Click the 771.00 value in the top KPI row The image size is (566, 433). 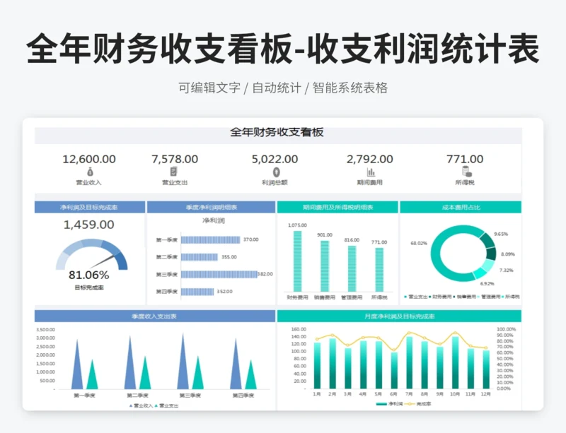(465, 159)
